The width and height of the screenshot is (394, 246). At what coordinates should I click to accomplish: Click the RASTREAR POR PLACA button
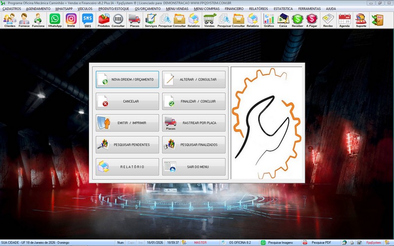coord(194,123)
